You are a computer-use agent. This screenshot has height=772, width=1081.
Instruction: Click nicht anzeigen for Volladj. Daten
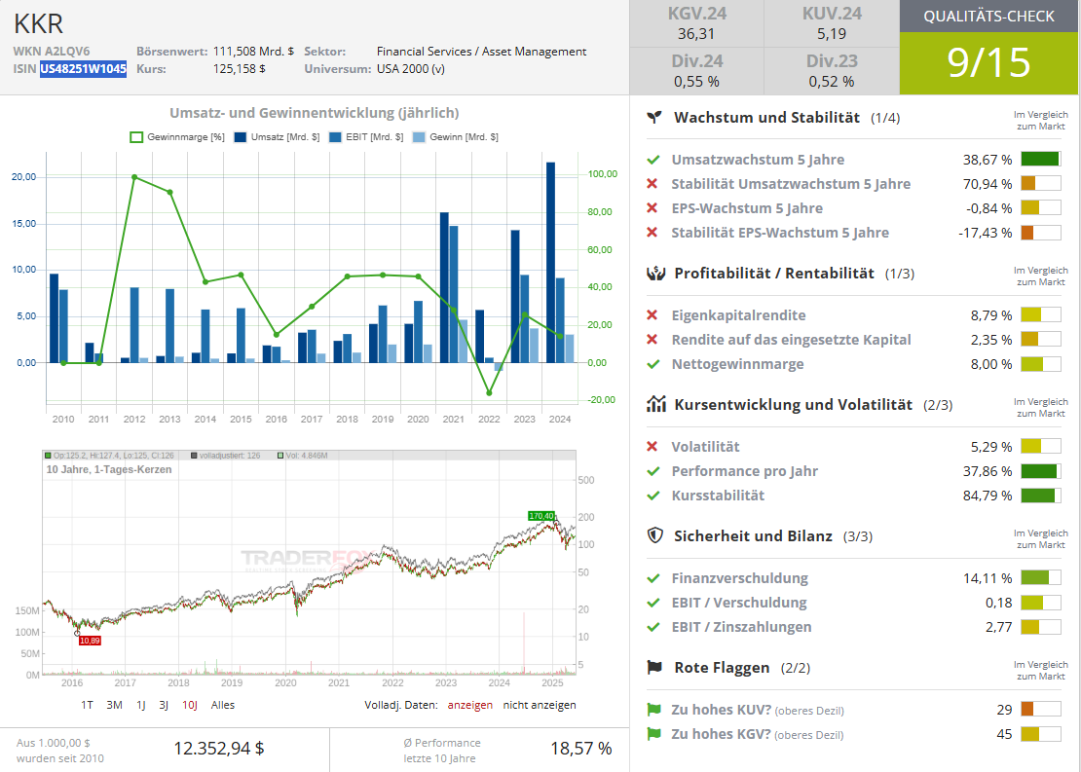[x=540, y=705]
